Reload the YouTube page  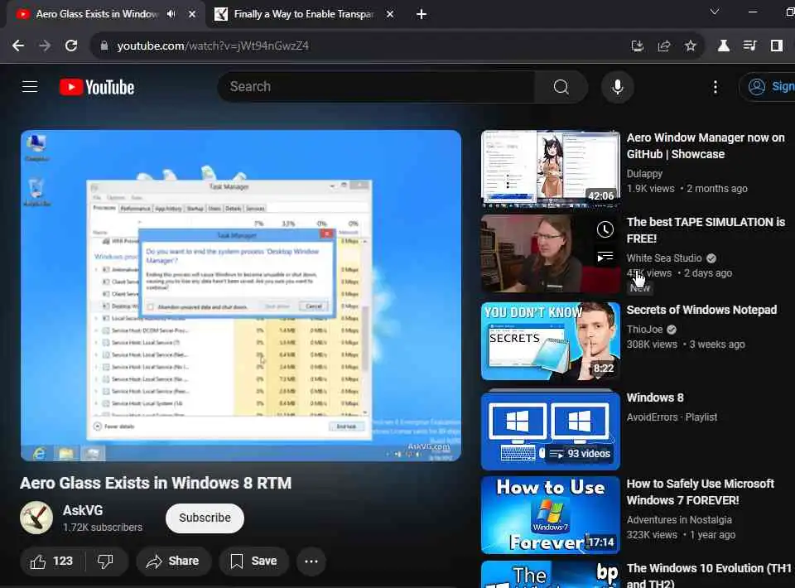[71, 46]
